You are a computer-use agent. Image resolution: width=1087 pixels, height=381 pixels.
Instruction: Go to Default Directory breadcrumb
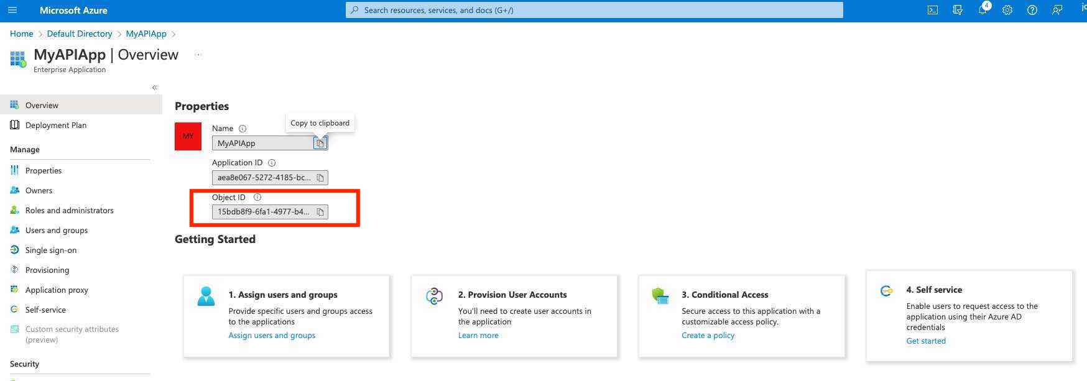pyautogui.click(x=80, y=34)
